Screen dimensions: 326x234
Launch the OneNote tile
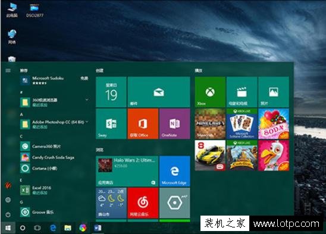(175, 124)
